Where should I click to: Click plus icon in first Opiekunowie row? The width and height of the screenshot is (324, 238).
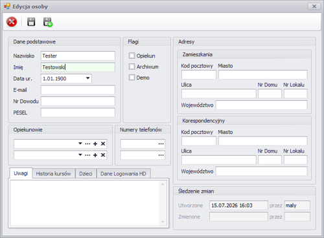pyautogui.click(x=95, y=144)
